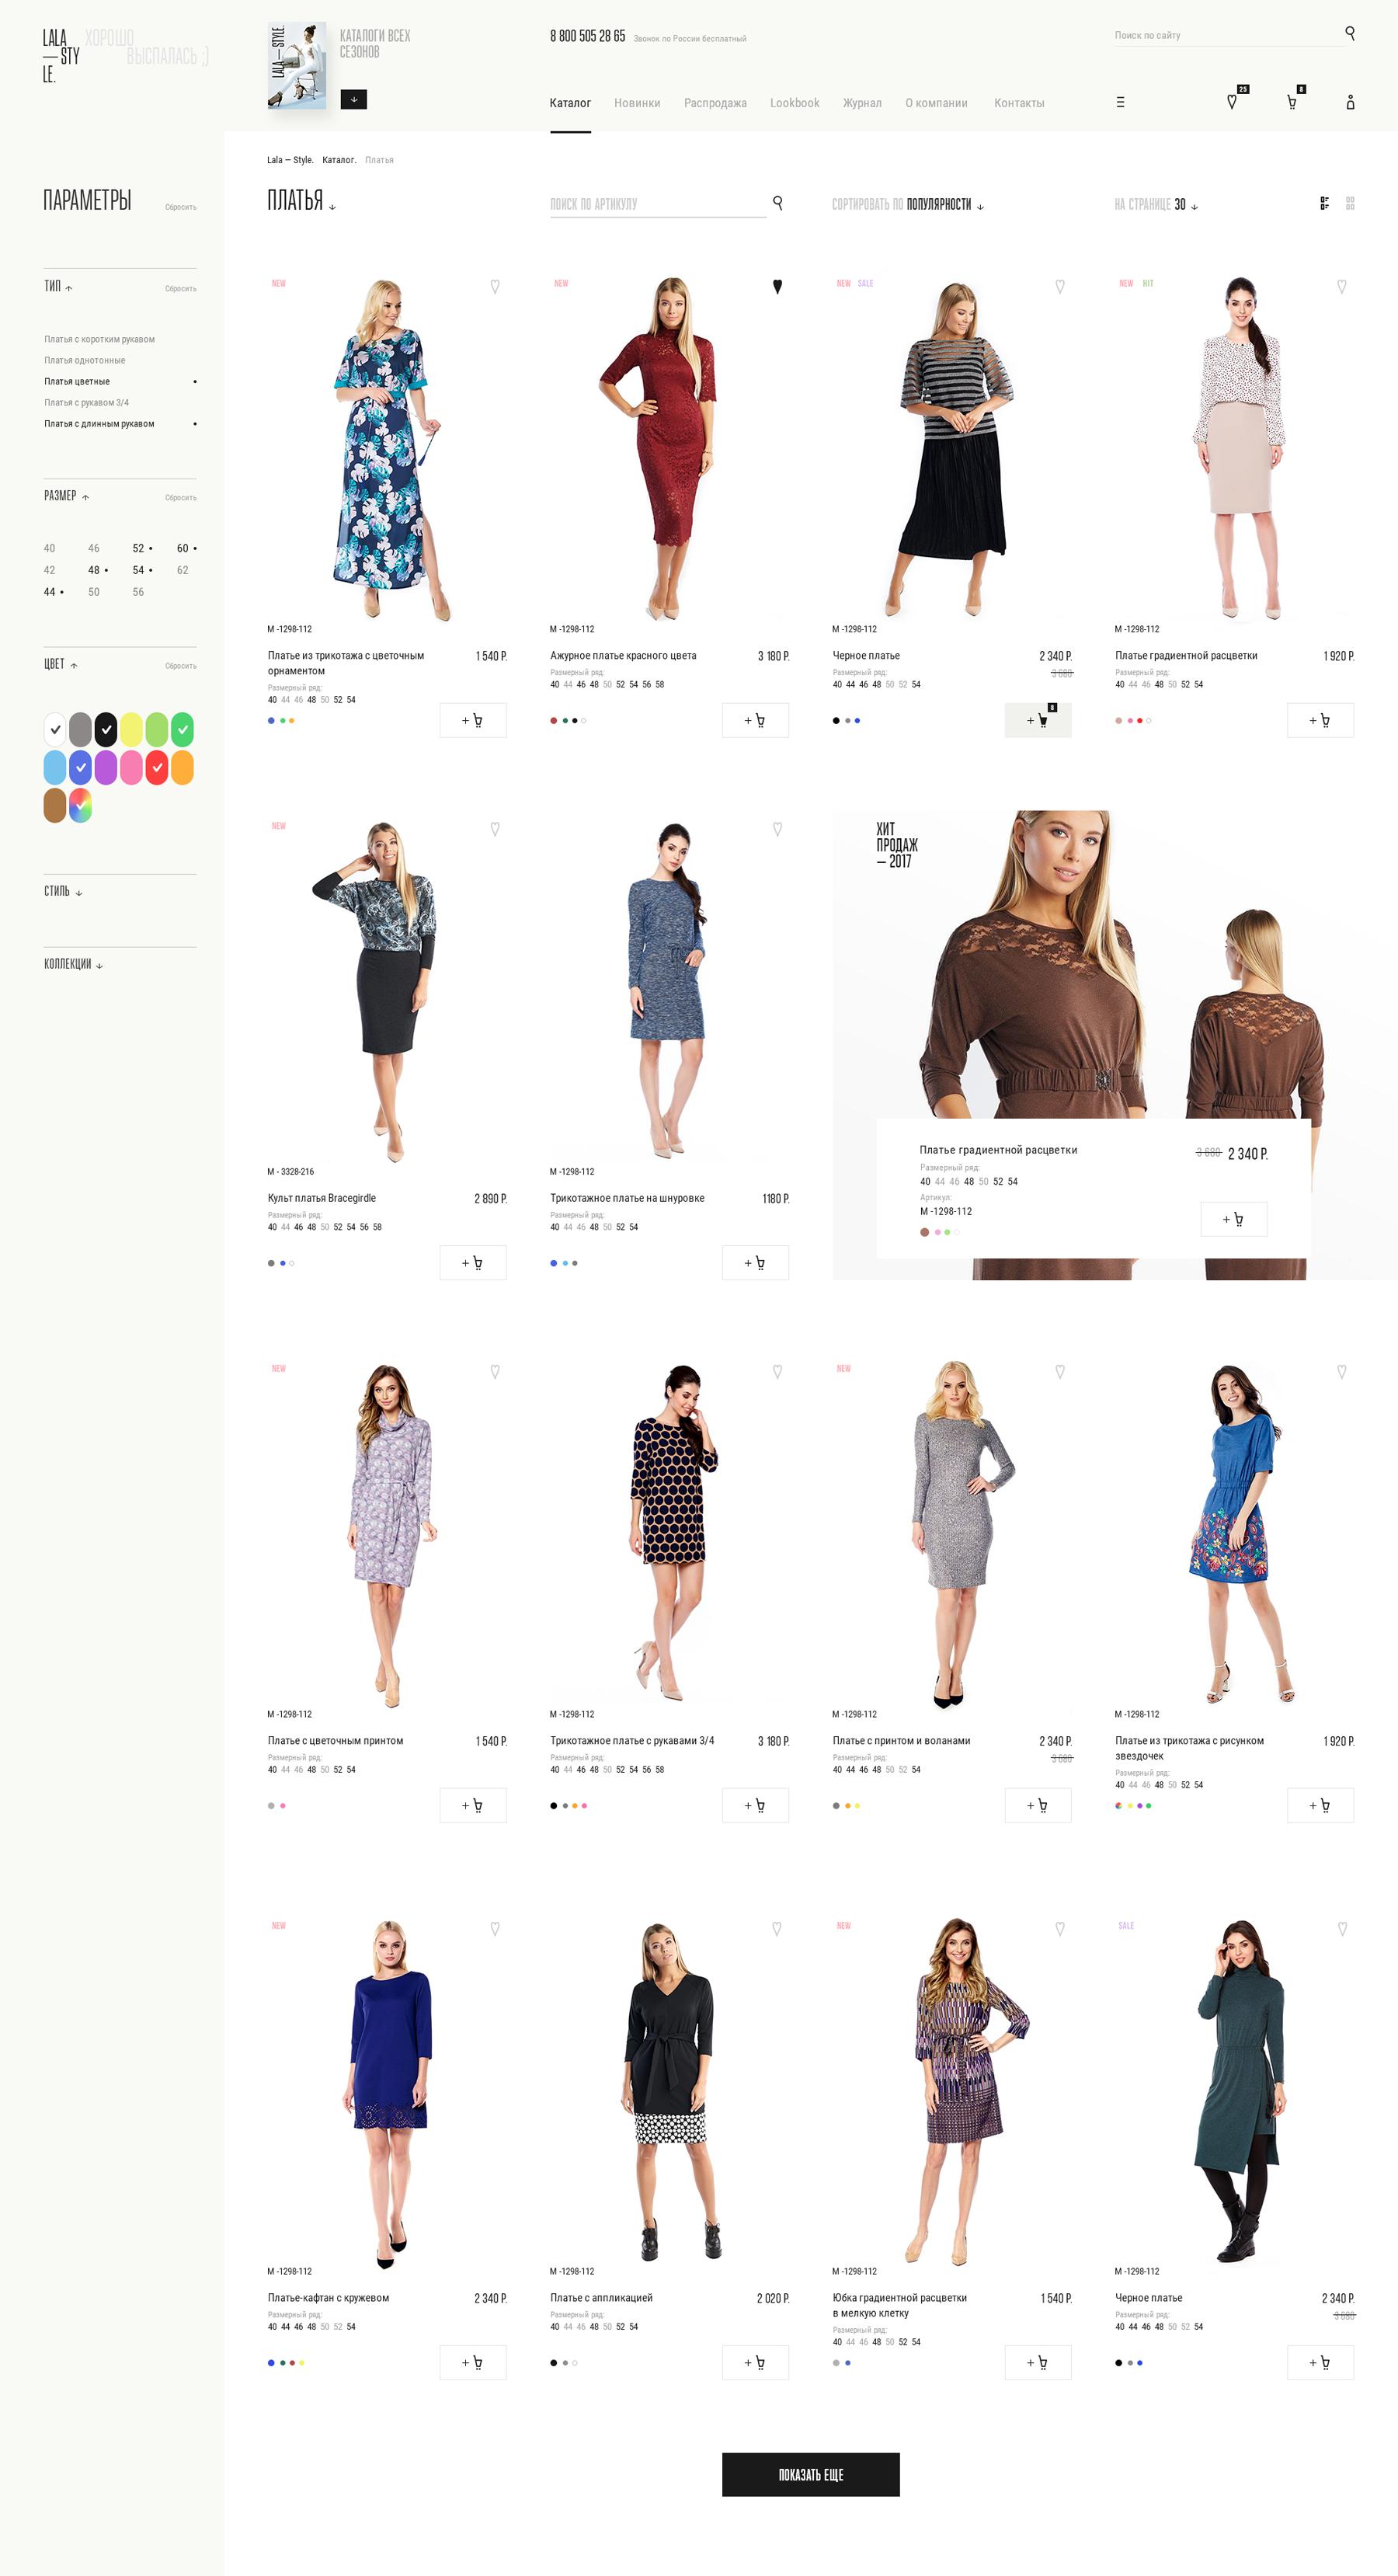Switch to list view layout icon

[1324, 203]
